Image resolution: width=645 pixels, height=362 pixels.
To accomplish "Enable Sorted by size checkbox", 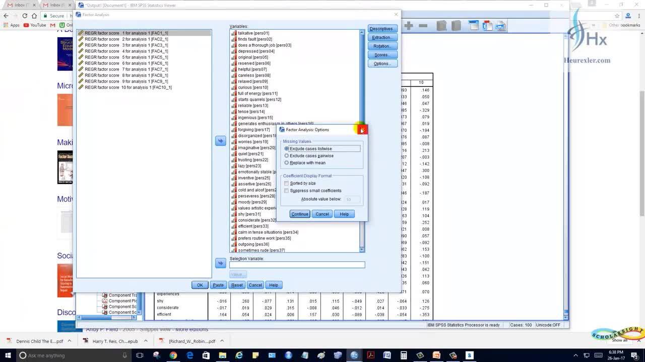I will [x=287, y=184].
